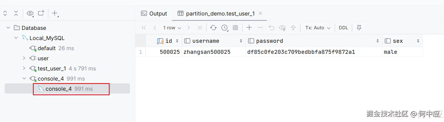The width and height of the screenshot is (444, 122).
Task: Select the username cell zhangsan500025
Action: (x=207, y=52)
